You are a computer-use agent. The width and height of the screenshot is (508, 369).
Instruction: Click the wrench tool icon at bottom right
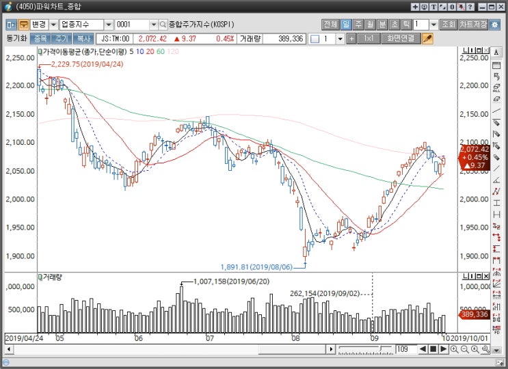click(485, 349)
